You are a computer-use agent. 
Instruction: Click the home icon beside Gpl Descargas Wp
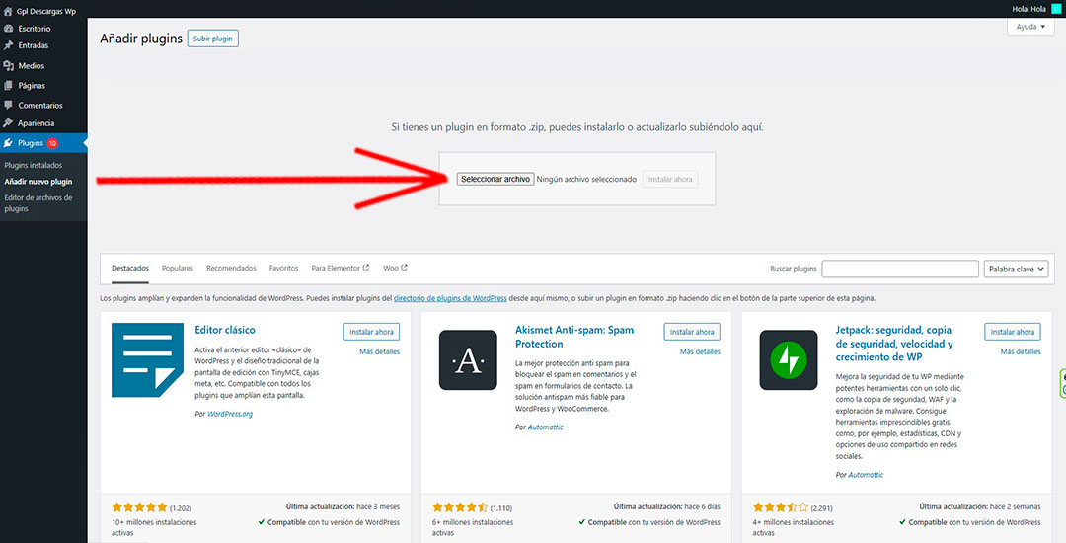pos(8,12)
